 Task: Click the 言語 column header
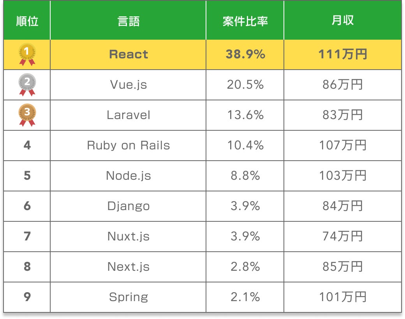(x=128, y=21)
